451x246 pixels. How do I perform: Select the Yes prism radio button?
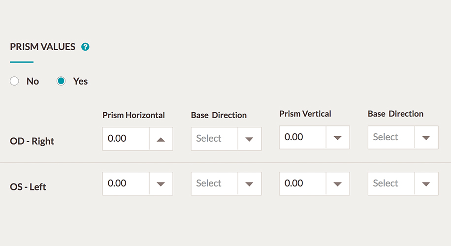click(61, 81)
